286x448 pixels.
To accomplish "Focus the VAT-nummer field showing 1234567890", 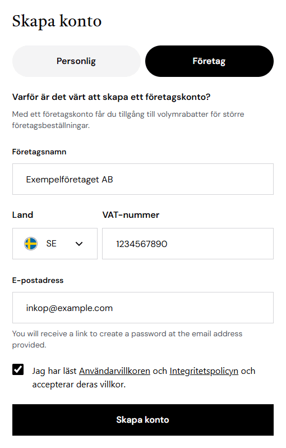I will tap(188, 244).
